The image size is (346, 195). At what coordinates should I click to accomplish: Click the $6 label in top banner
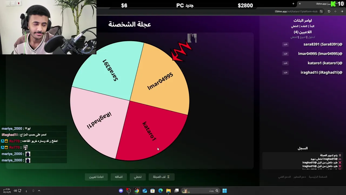[124, 5]
